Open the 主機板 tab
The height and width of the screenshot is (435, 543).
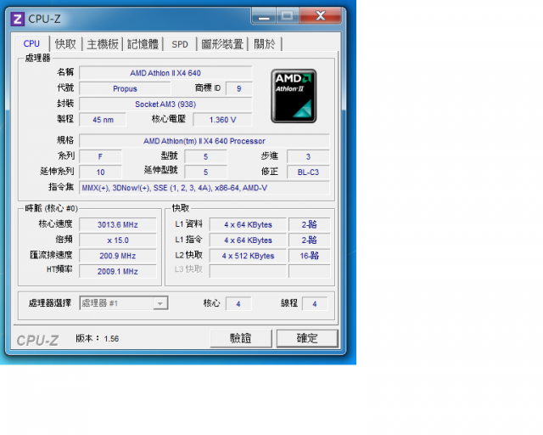tap(103, 44)
